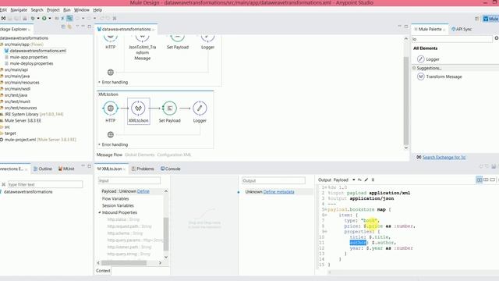Open the Help menu

(97, 10)
